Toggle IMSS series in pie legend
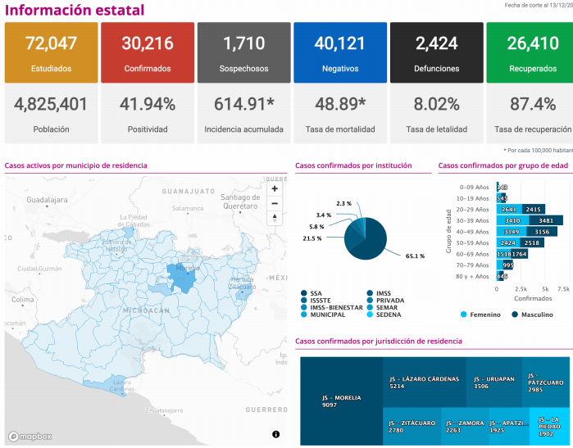The image size is (573, 448). [x=370, y=292]
